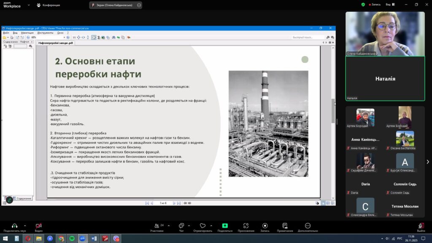Viewport: 432px width, 243px height.
Task: Open the Инструменты menu in STDU Viewer
Action: point(45,32)
